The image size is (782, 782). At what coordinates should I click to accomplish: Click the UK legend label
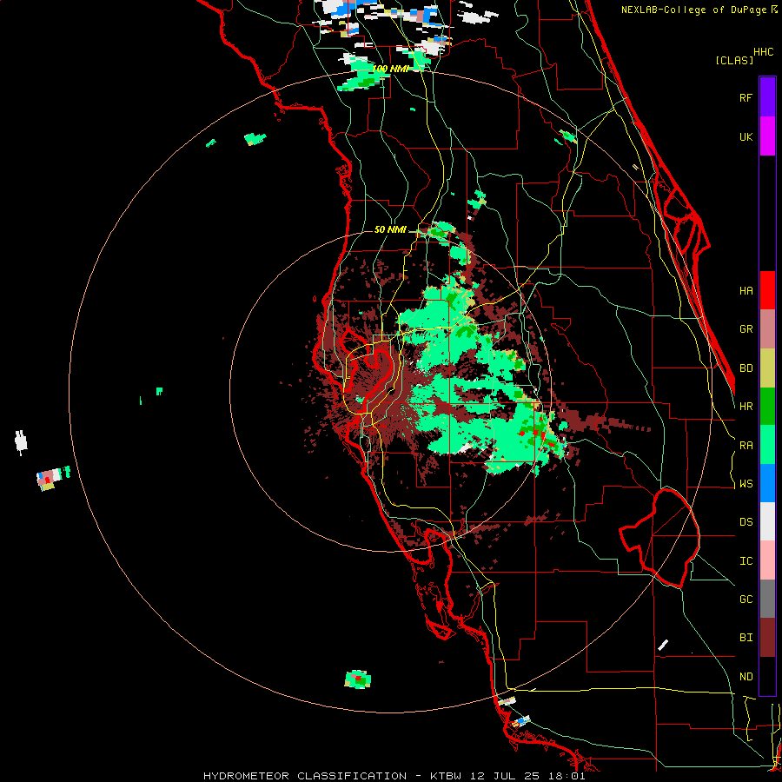[x=746, y=136]
